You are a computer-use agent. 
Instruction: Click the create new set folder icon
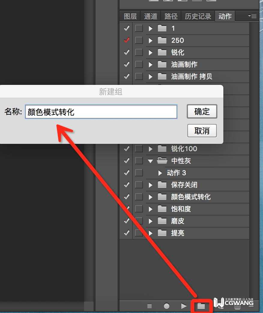click(201, 306)
